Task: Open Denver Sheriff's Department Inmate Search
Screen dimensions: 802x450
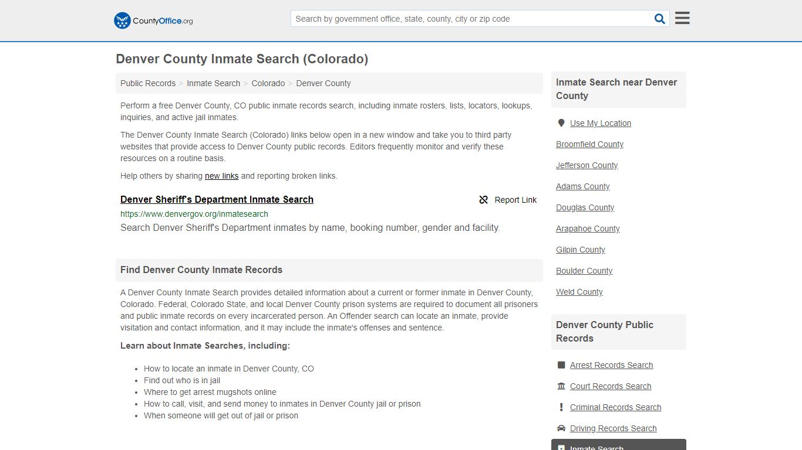Action: pyautogui.click(x=217, y=199)
